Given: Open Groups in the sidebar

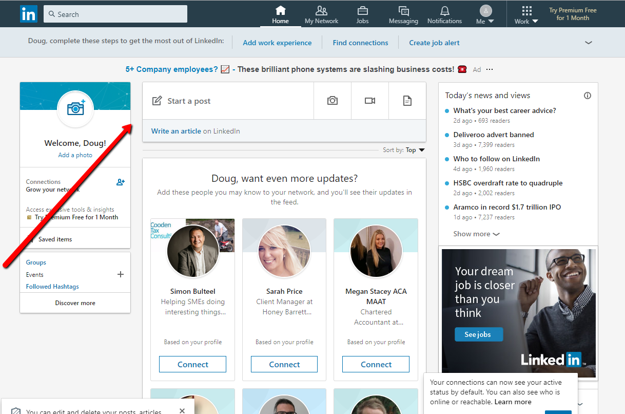Looking at the screenshot, I should click(36, 262).
